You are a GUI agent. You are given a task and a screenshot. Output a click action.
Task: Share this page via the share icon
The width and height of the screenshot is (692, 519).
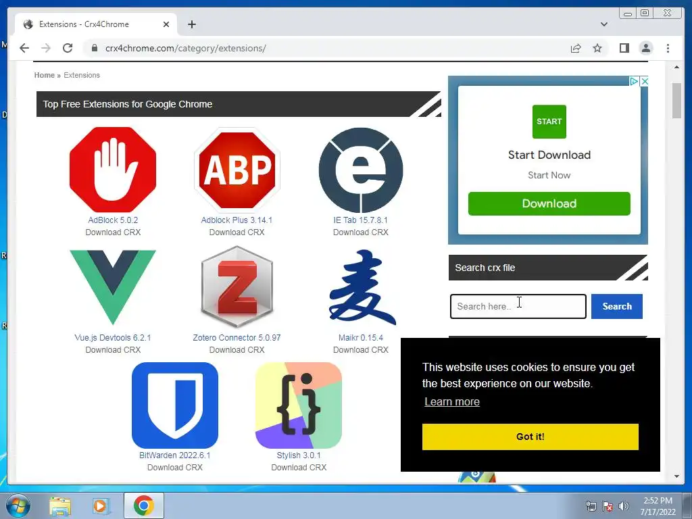[576, 48]
